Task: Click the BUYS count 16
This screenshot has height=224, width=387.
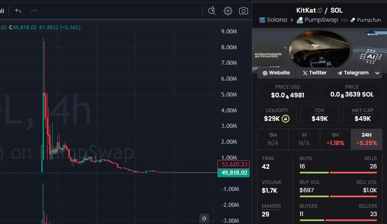Action: pos(302,166)
